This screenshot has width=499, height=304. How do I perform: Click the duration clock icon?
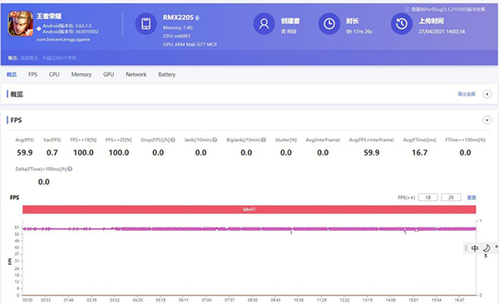[x=329, y=23]
